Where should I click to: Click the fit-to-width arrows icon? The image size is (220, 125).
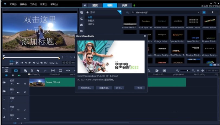pyautogui.click(x=53, y=71)
